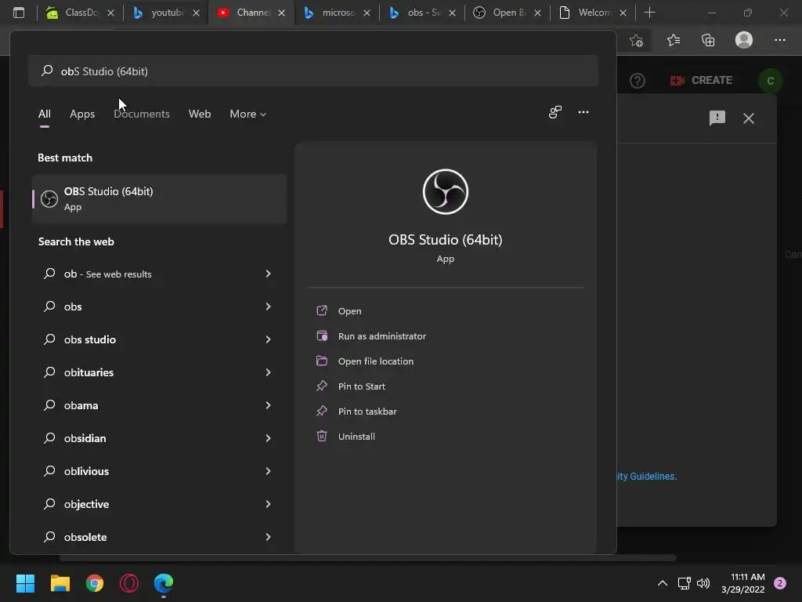Expand the 'oblivious' suggestion arrow
This screenshot has height=602, width=802.
click(x=268, y=471)
